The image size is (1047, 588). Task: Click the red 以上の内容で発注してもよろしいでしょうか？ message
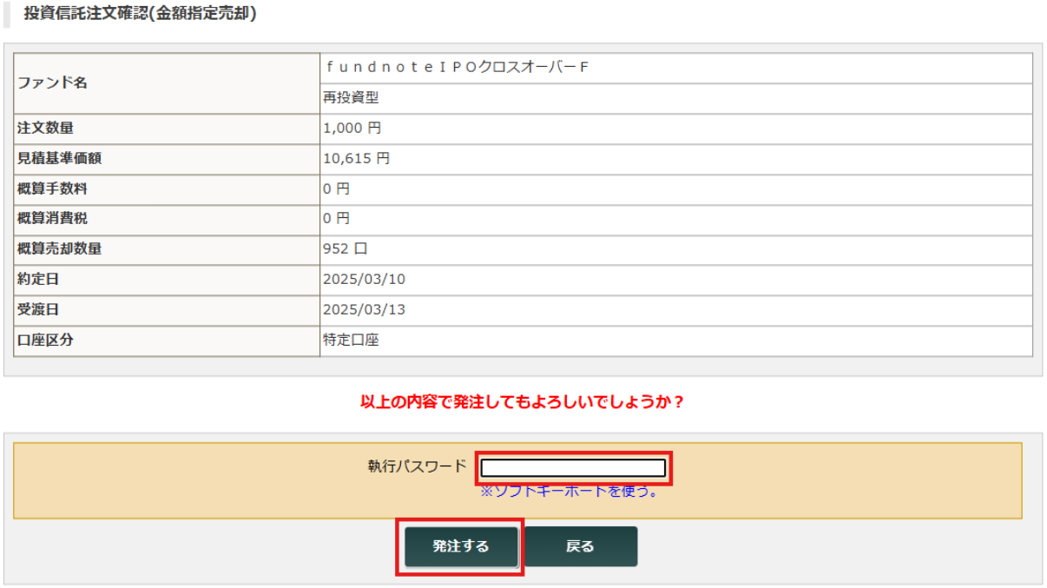click(x=522, y=403)
